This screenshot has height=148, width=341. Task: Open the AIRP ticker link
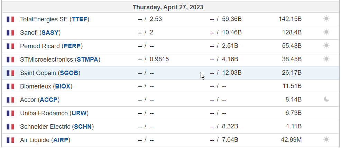61,140
